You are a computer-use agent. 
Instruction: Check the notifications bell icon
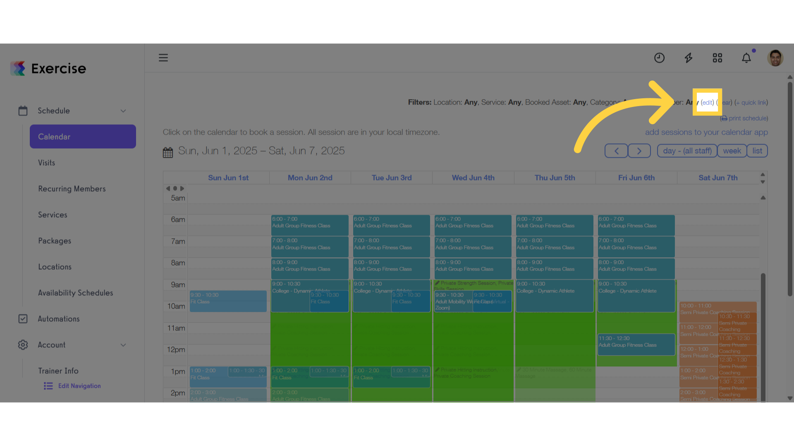pyautogui.click(x=746, y=58)
